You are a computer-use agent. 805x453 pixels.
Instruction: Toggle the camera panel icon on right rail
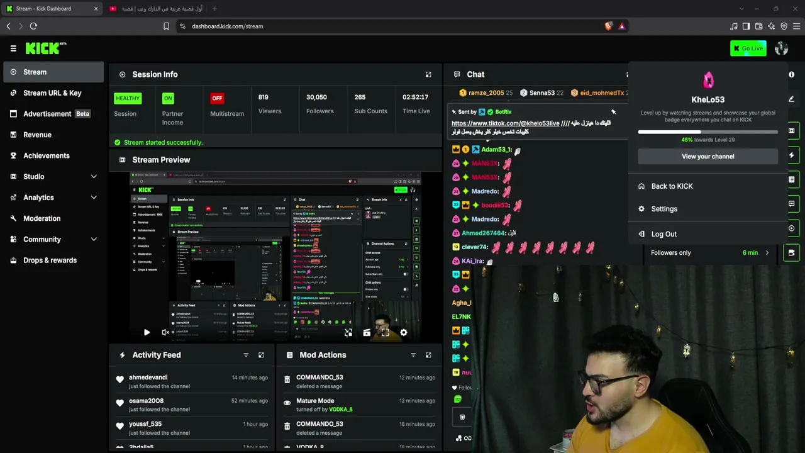point(791,253)
